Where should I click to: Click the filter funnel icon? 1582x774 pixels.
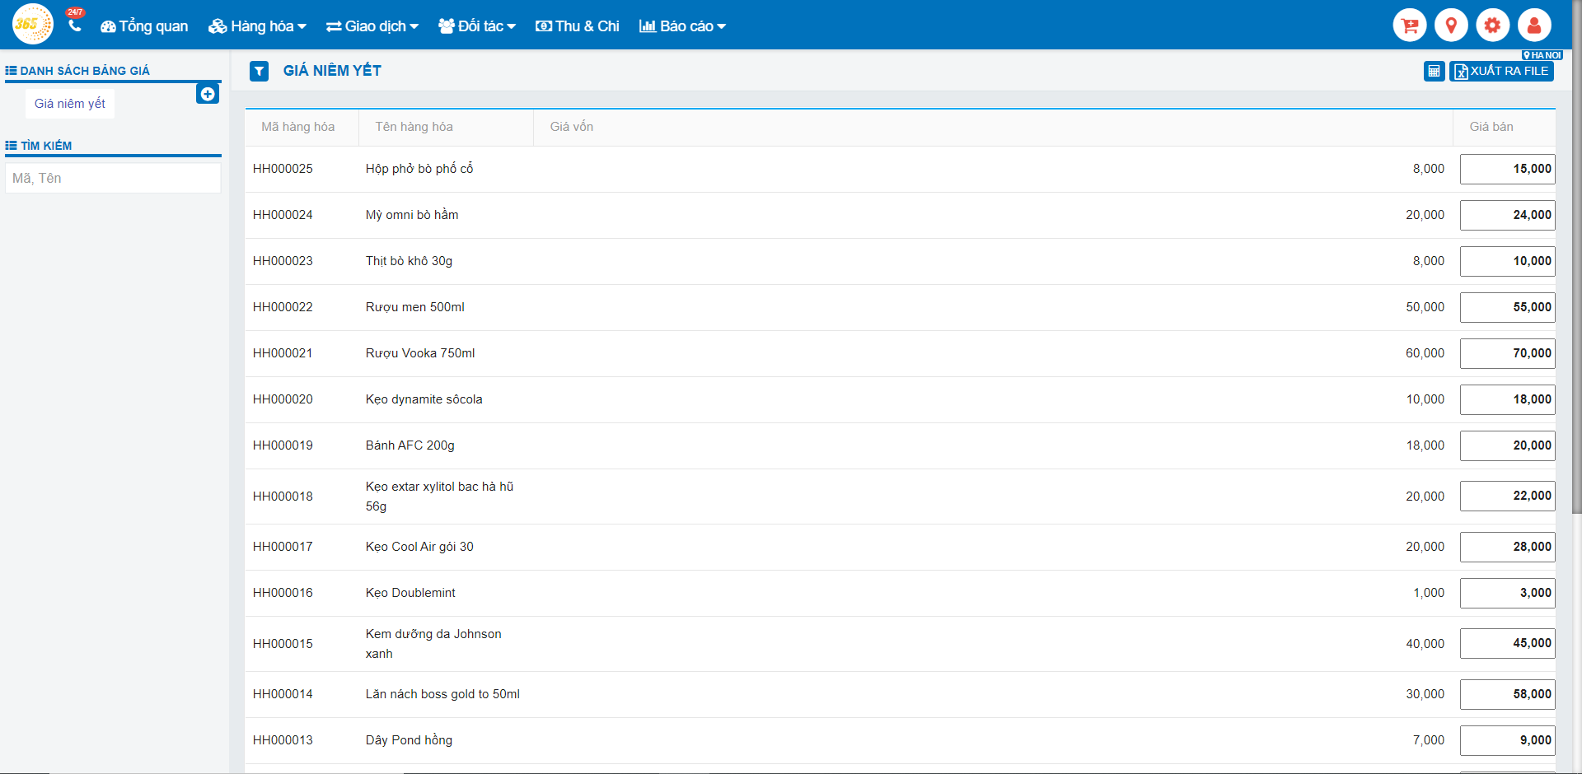point(260,72)
